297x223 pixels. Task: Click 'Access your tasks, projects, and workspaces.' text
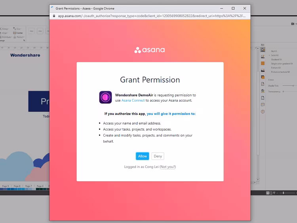coord(137,129)
